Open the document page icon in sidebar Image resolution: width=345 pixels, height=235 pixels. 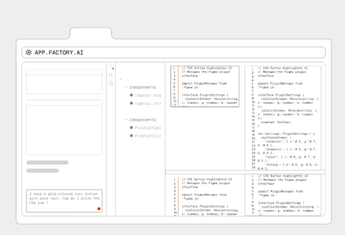(x=111, y=83)
